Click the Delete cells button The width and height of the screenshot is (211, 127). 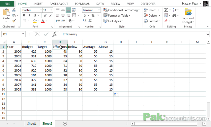click(x=150, y=15)
